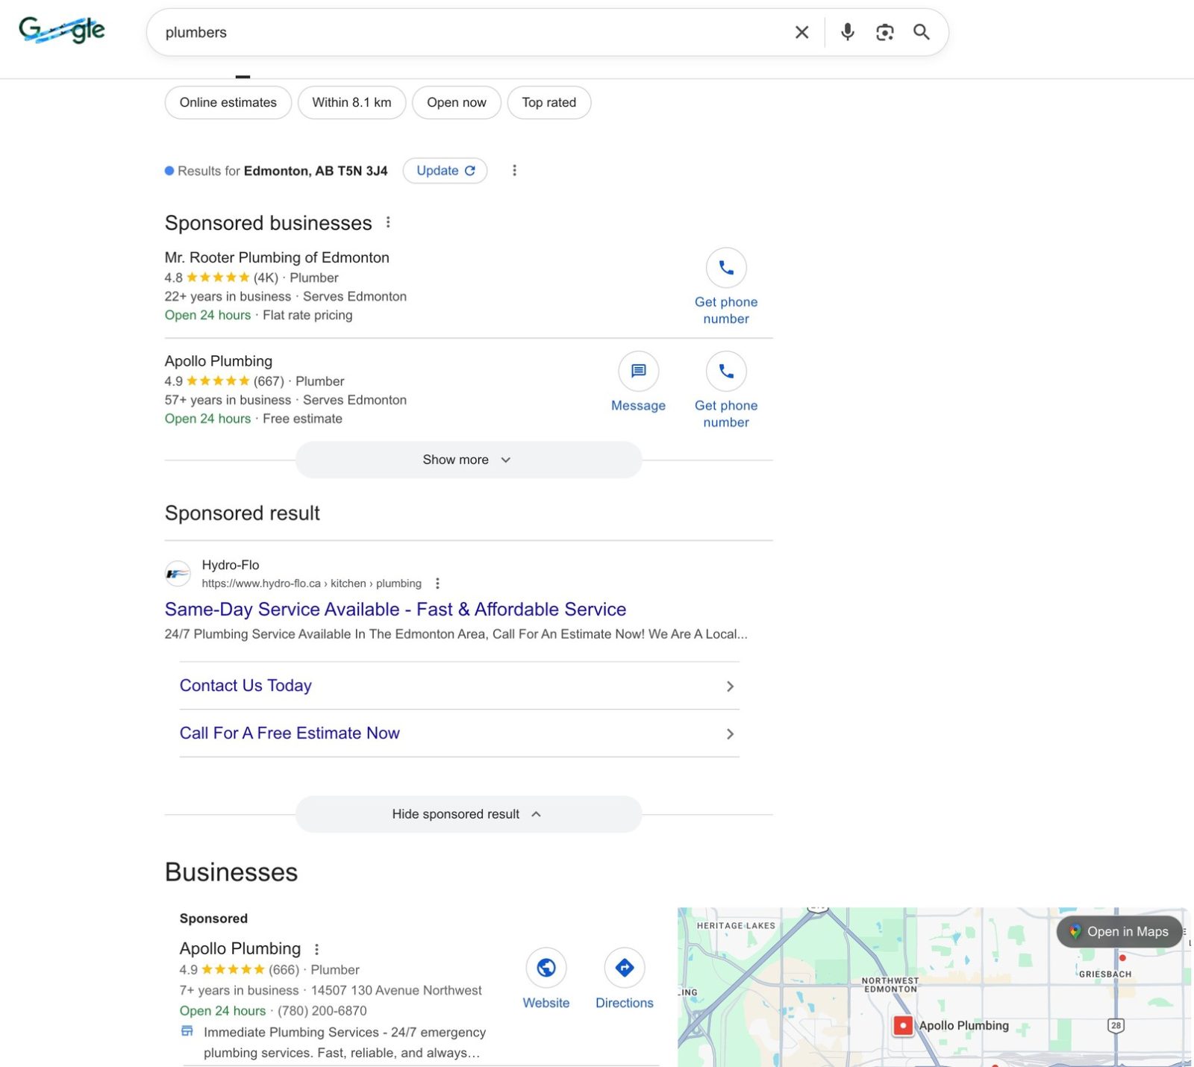Toggle the Within 8.1 km filter
The image size is (1194, 1067).
351,102
